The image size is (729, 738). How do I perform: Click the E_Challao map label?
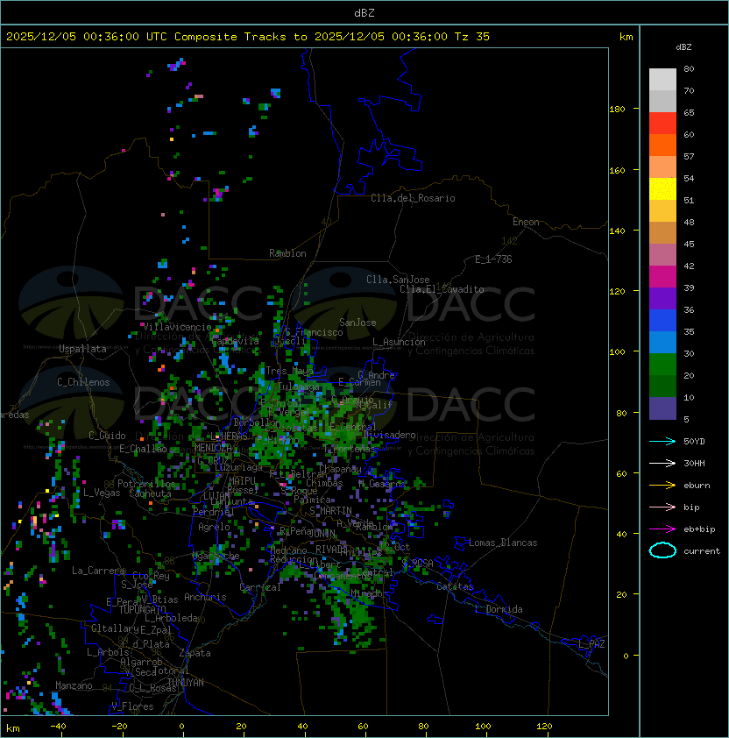pyautogui.click(x=143, y=449)
